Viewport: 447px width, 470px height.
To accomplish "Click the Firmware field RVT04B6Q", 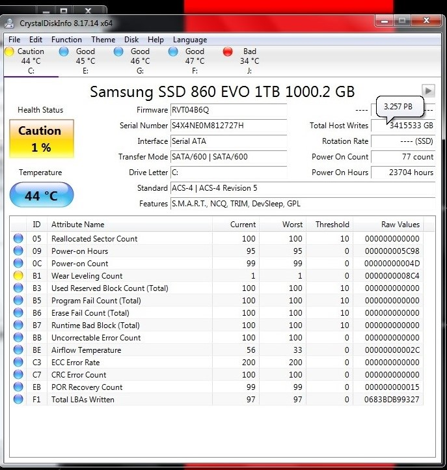I will click(x=228, y=110).
